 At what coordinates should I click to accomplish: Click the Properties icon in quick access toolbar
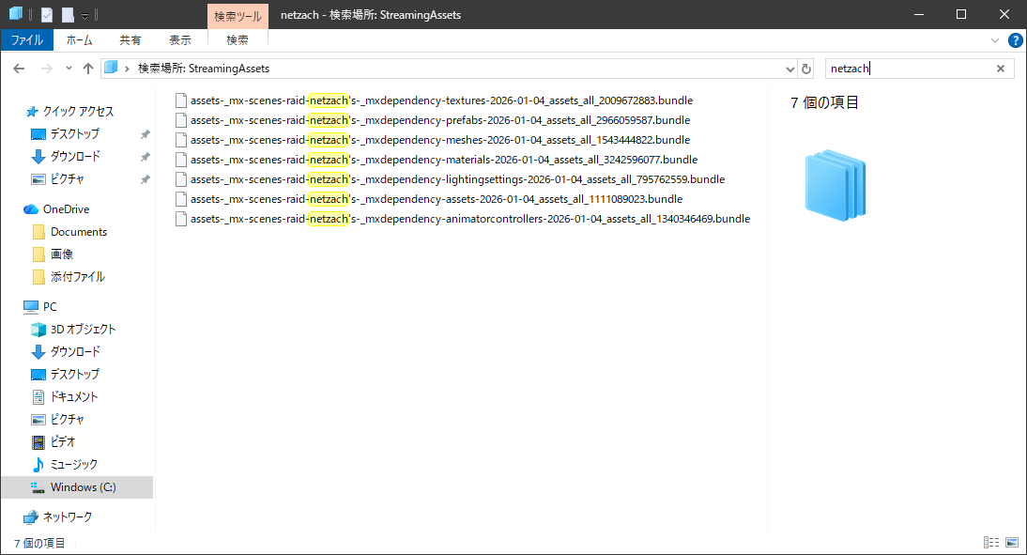point(47,15)
